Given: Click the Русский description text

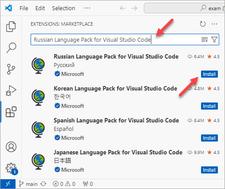Looking at the screenshot, I should [64, 65].
